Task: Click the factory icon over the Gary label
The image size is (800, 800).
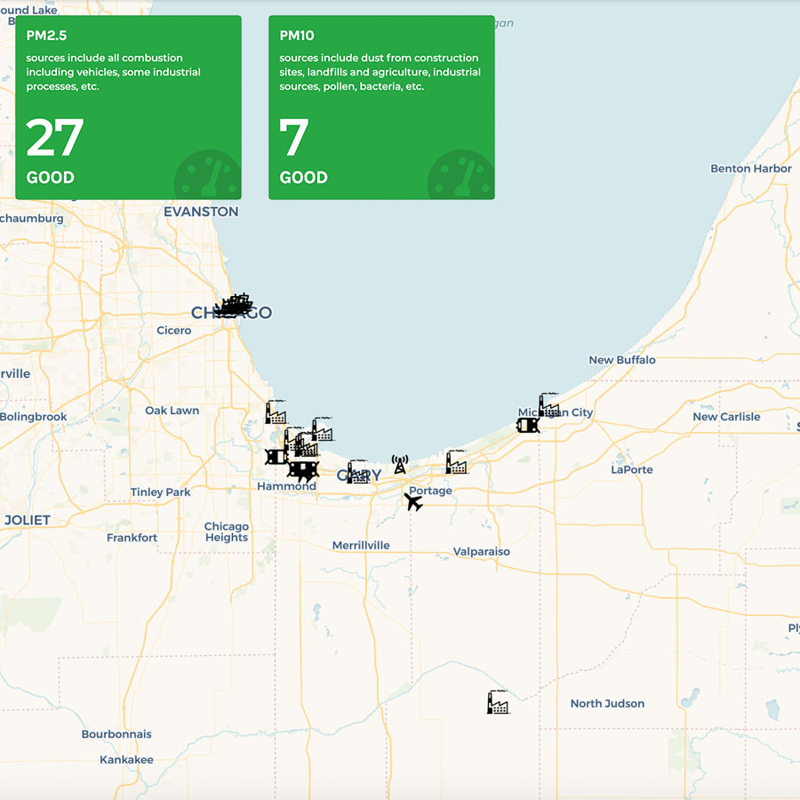Action: pos(357,472)
